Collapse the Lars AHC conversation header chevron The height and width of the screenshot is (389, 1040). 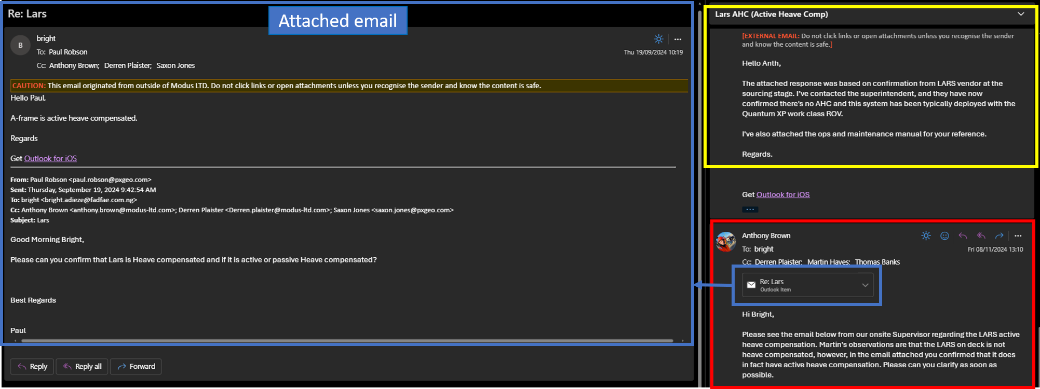[x=1021, y=14]
